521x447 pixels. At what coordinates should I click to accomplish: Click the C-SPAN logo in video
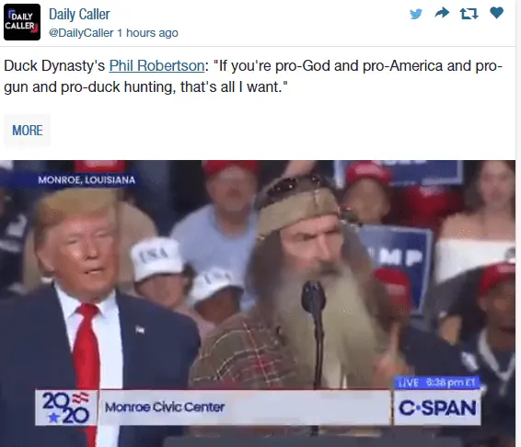(x=437, y=407)
